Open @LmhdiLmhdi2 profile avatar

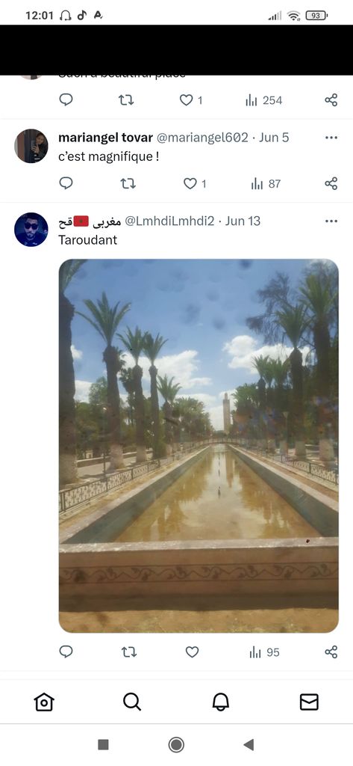click(31, 230)
